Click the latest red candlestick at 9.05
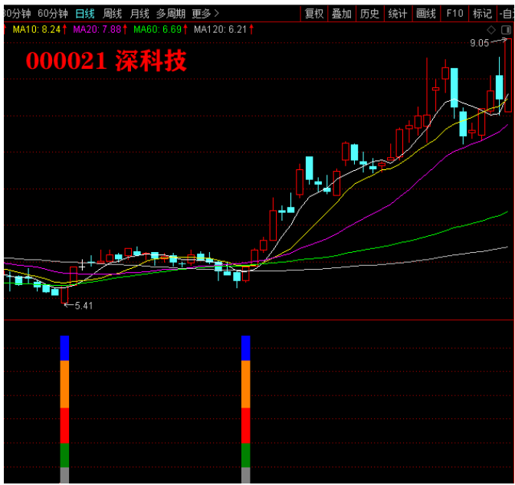515x485 pixels. (508, 76)
